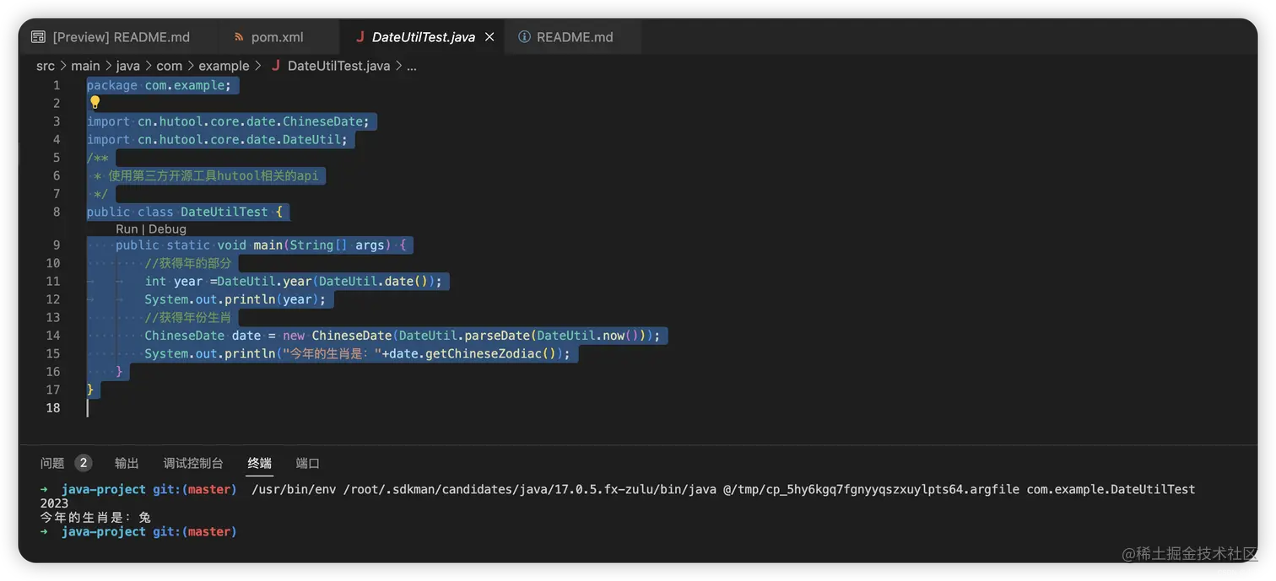Click the breadcrumb ellipsis after DateUtilTest.java

tap(412, 66)
